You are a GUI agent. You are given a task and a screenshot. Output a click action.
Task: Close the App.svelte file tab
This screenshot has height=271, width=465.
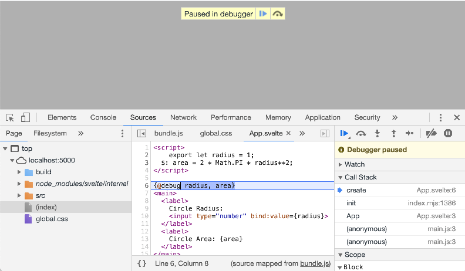pyautogui.click(x=288, y=133)
